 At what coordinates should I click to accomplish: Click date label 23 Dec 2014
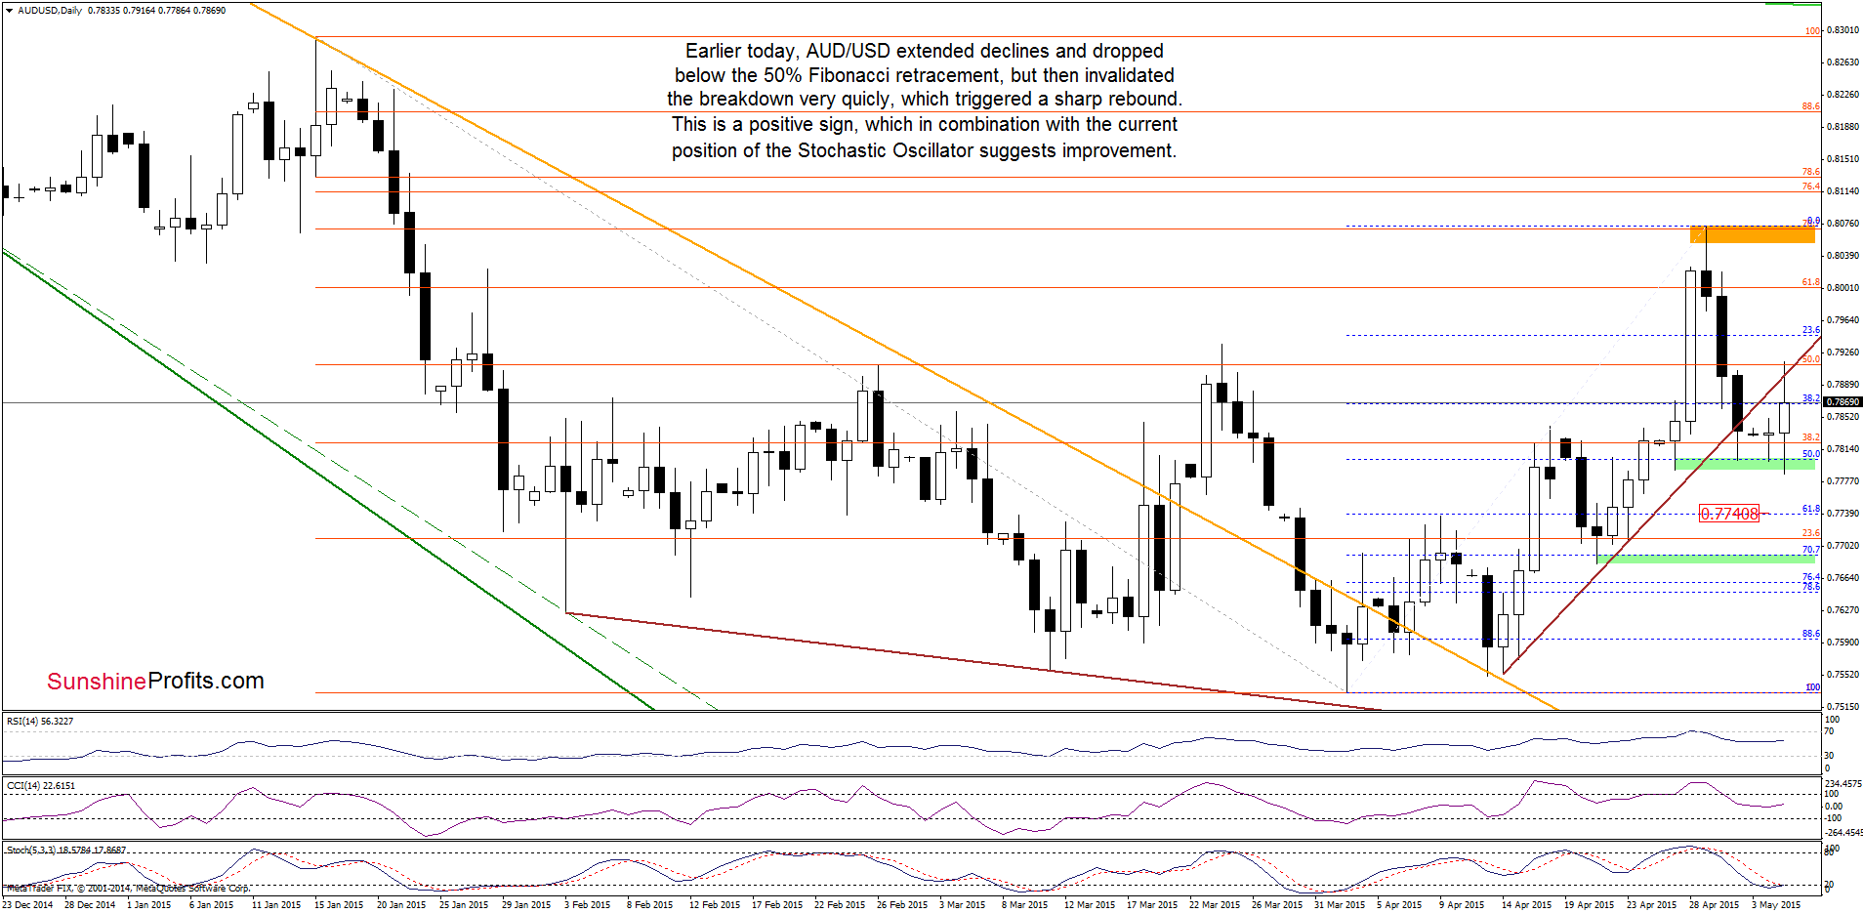[x=28, y=905]
